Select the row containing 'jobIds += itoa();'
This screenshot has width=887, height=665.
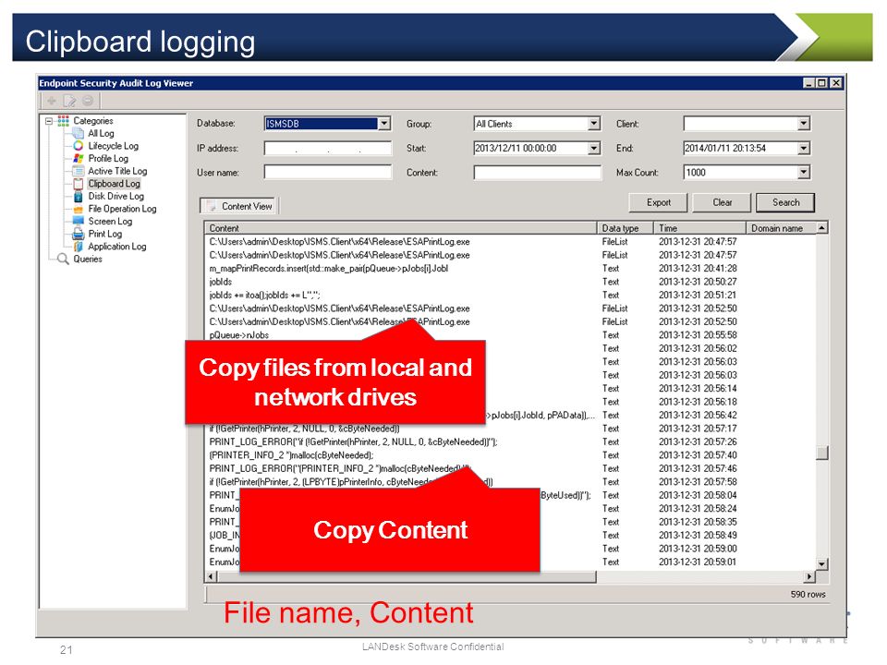(511, 296)
